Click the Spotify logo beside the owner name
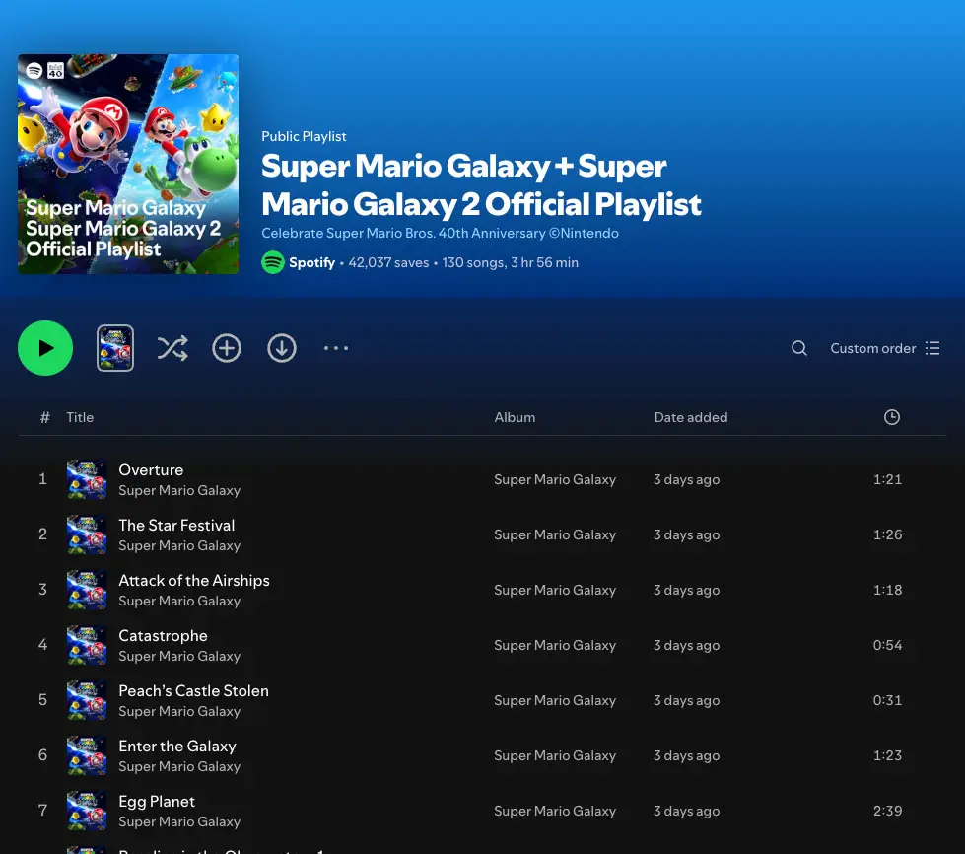Viewport: 965px width, 854px height. [273, 262]
